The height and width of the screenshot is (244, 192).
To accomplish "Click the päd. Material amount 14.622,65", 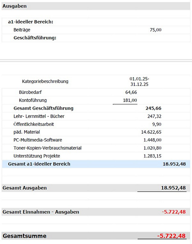I will (151, 132).
